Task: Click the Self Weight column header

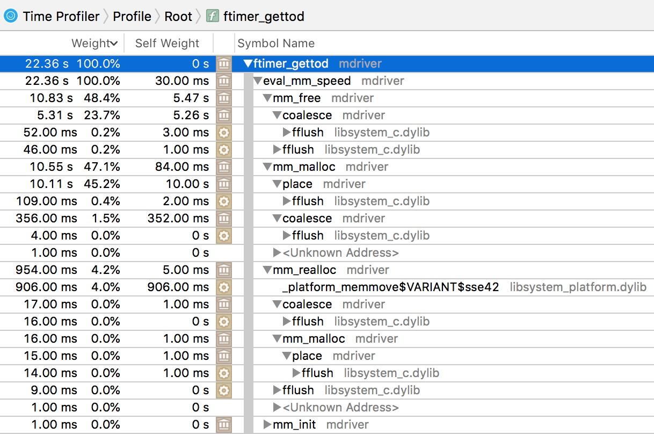Action: coord(167,44)
